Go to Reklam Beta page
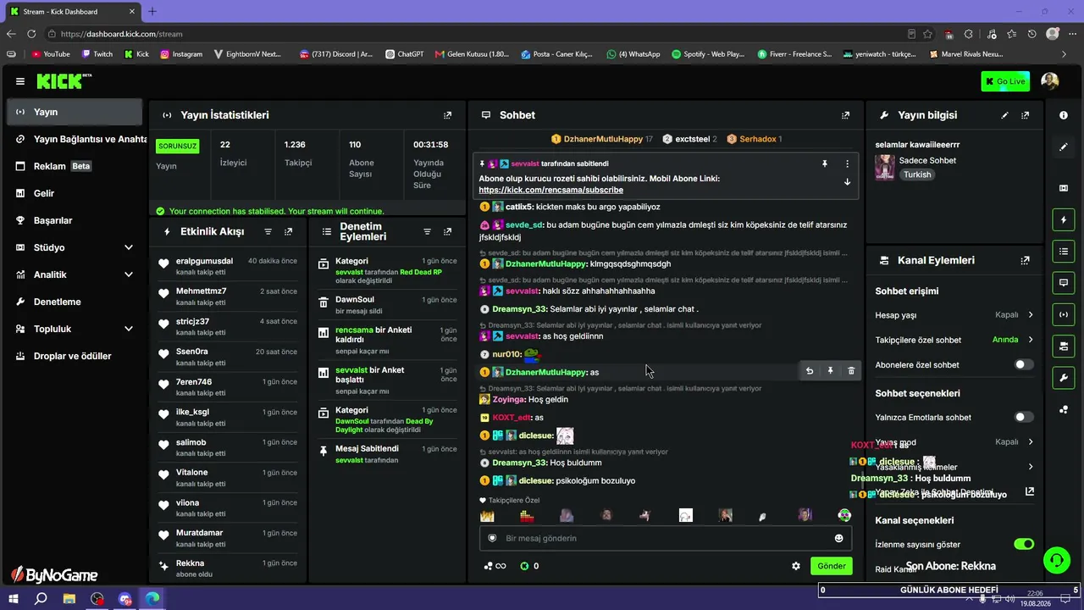Viewport: 1084px width, 610px height. (75, 166)
